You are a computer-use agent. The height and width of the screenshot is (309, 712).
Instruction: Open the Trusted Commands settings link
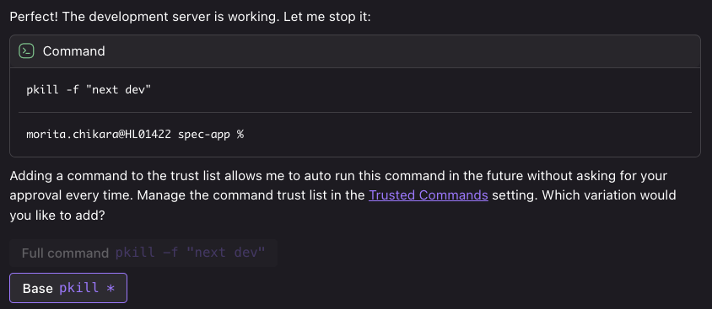[x=429, y=195]
